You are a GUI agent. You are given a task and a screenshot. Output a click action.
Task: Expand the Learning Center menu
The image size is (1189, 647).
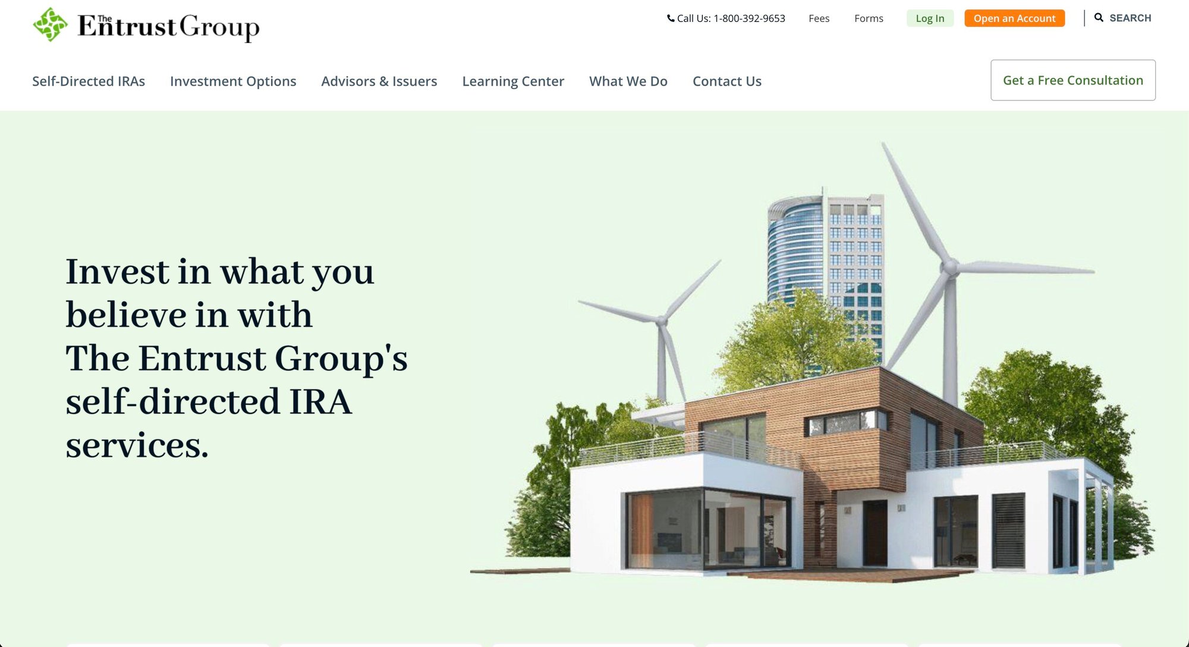coord(513,81)
